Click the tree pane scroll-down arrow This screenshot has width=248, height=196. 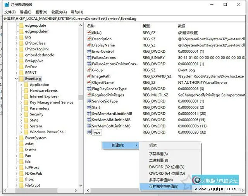81,186
